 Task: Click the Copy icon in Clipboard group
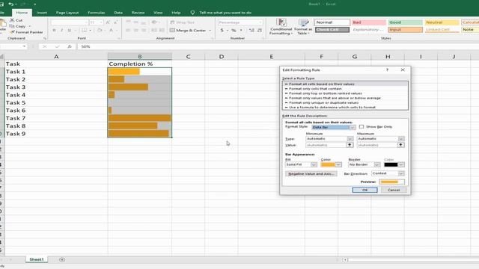(x=12, y=26)
